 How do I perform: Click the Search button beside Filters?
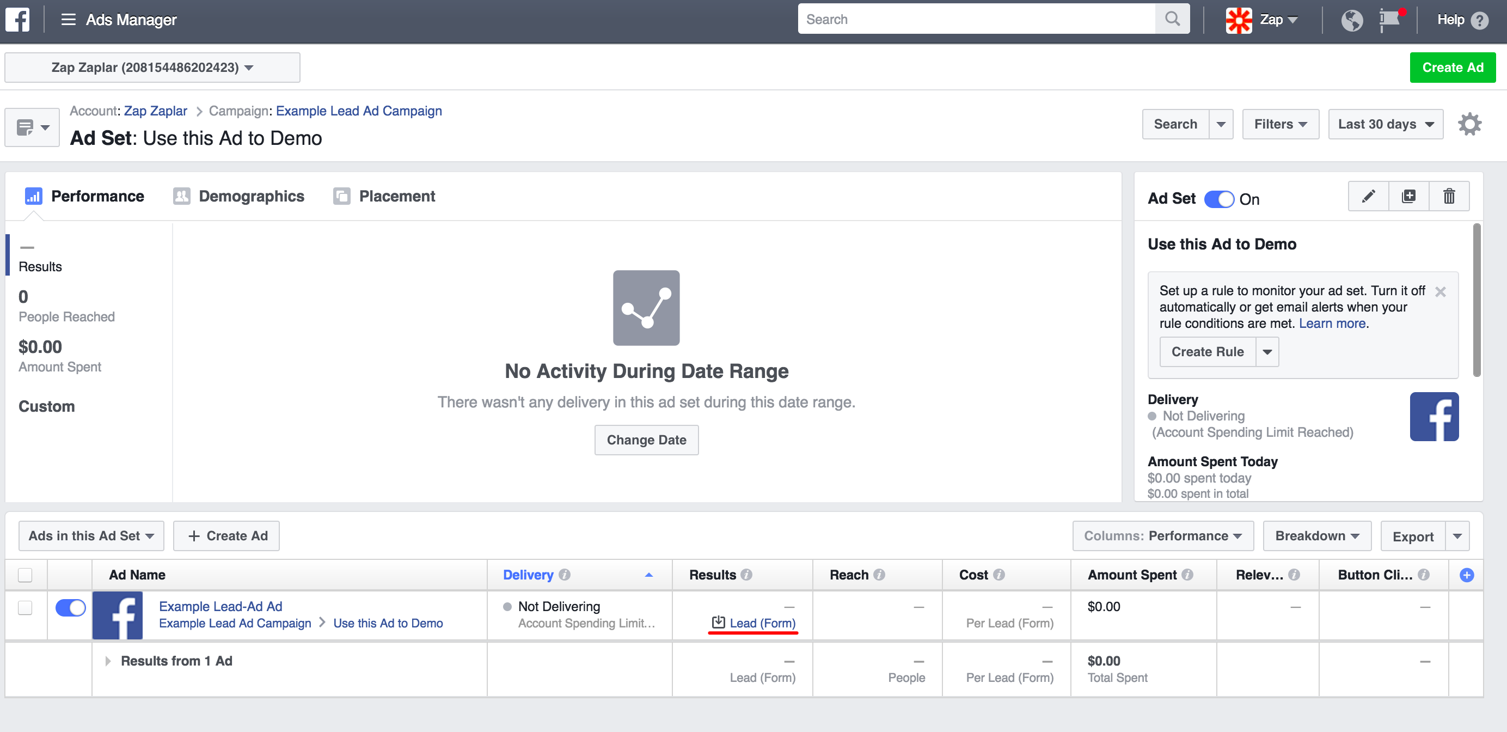point(1175,124)
